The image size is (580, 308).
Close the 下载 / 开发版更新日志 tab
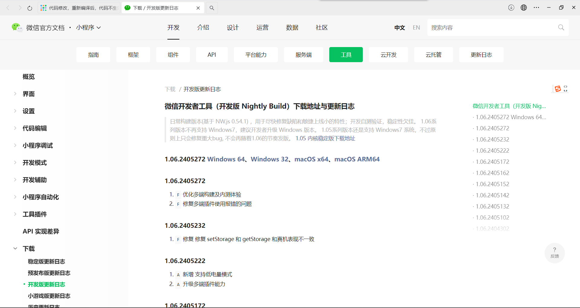coord(198,8)
